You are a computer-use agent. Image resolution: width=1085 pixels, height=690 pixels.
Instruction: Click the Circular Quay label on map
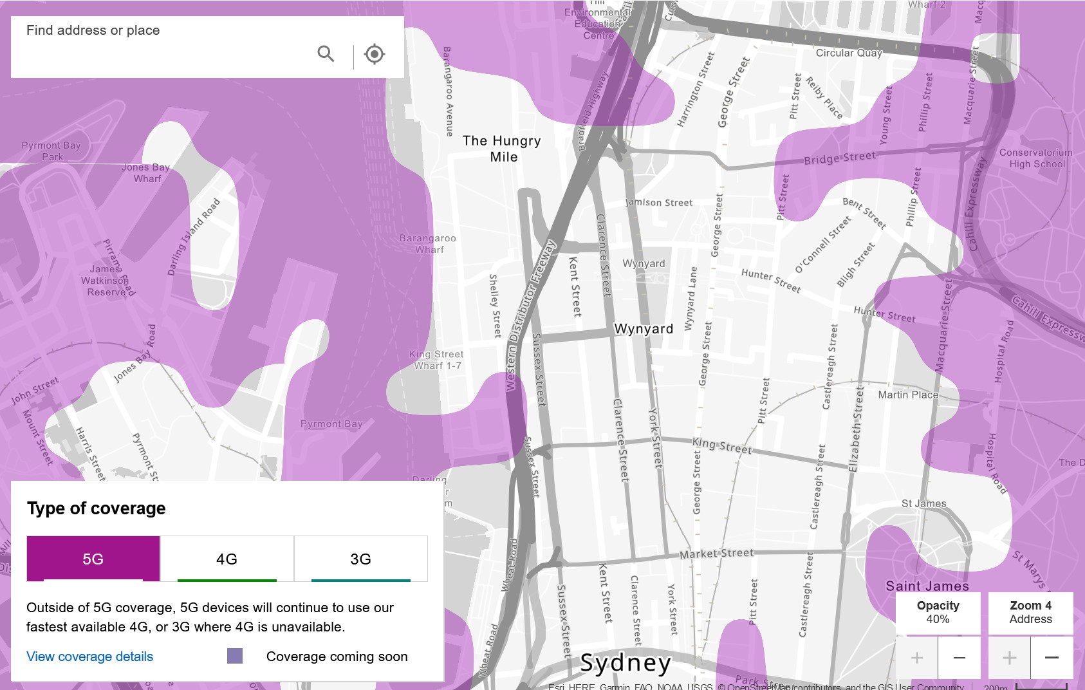pyautogui.click(x=849, y=53)
